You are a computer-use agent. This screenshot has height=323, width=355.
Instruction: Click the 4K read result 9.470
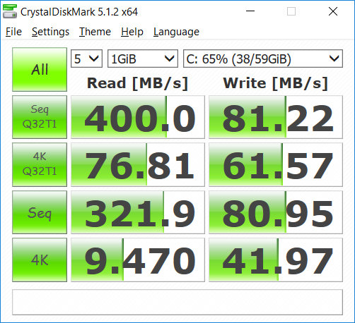138,260
